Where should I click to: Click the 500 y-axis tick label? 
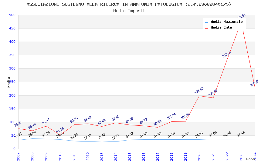pyautogui.click(x=12, y=15)
